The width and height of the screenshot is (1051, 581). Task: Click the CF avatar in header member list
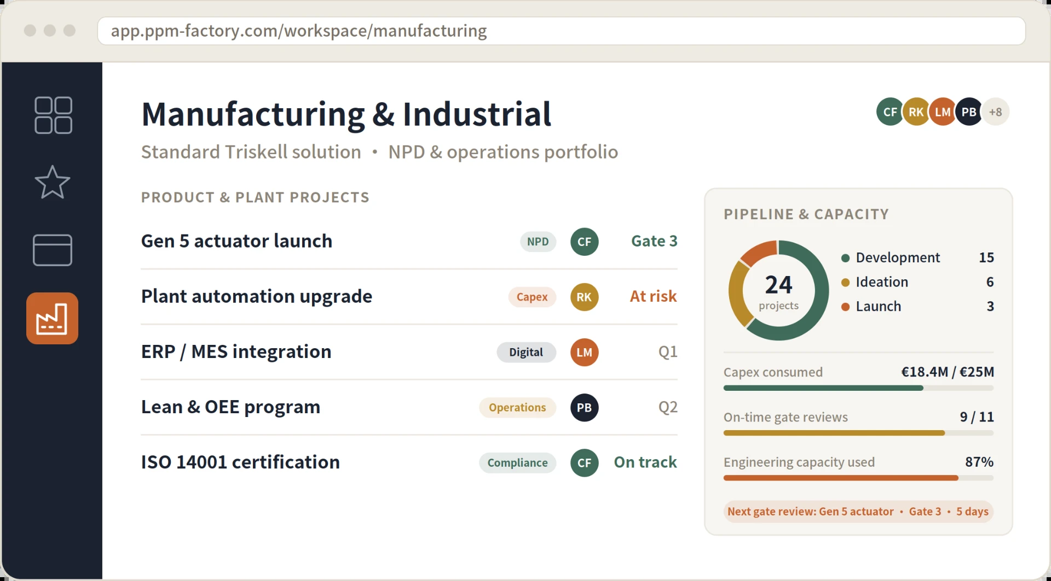click(x=890, y=112)
